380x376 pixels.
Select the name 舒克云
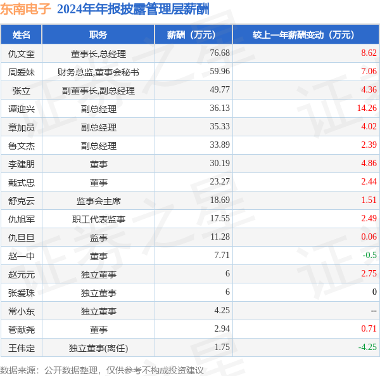point(22,201)
